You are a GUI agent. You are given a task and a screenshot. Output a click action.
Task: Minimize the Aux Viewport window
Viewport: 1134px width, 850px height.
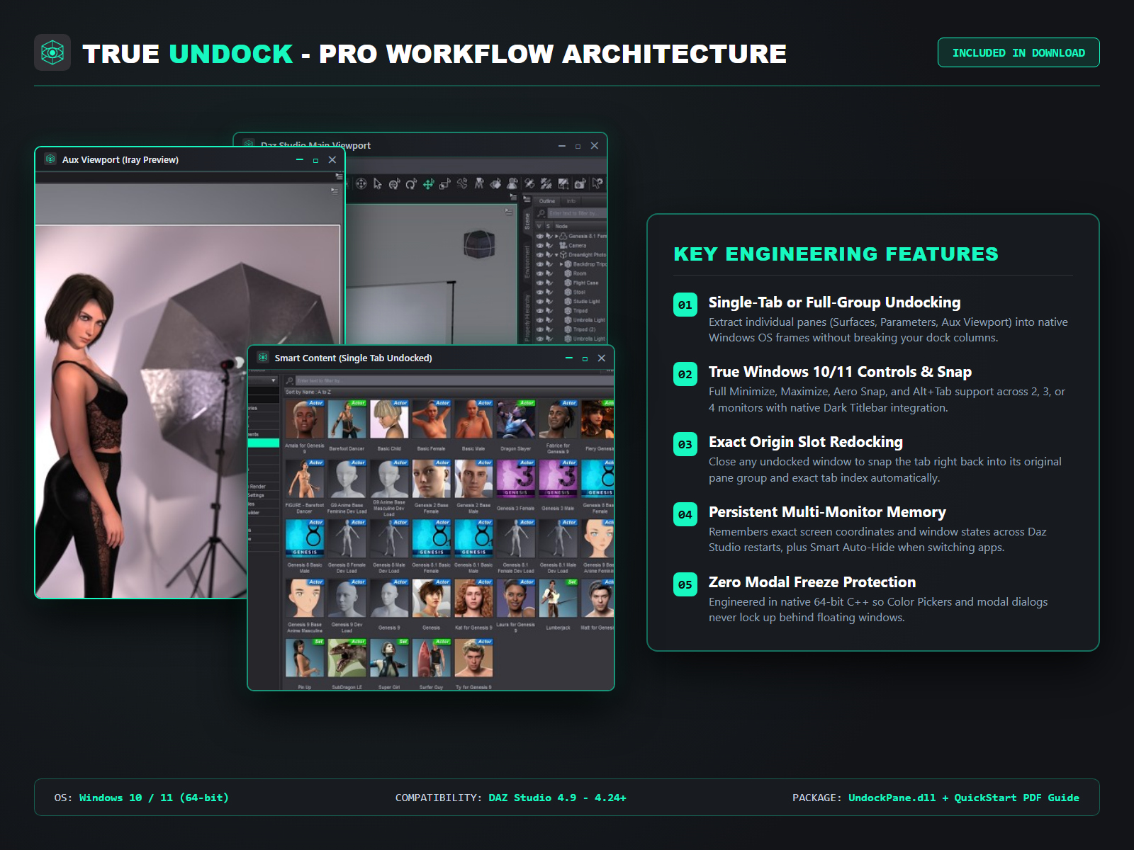300,160
